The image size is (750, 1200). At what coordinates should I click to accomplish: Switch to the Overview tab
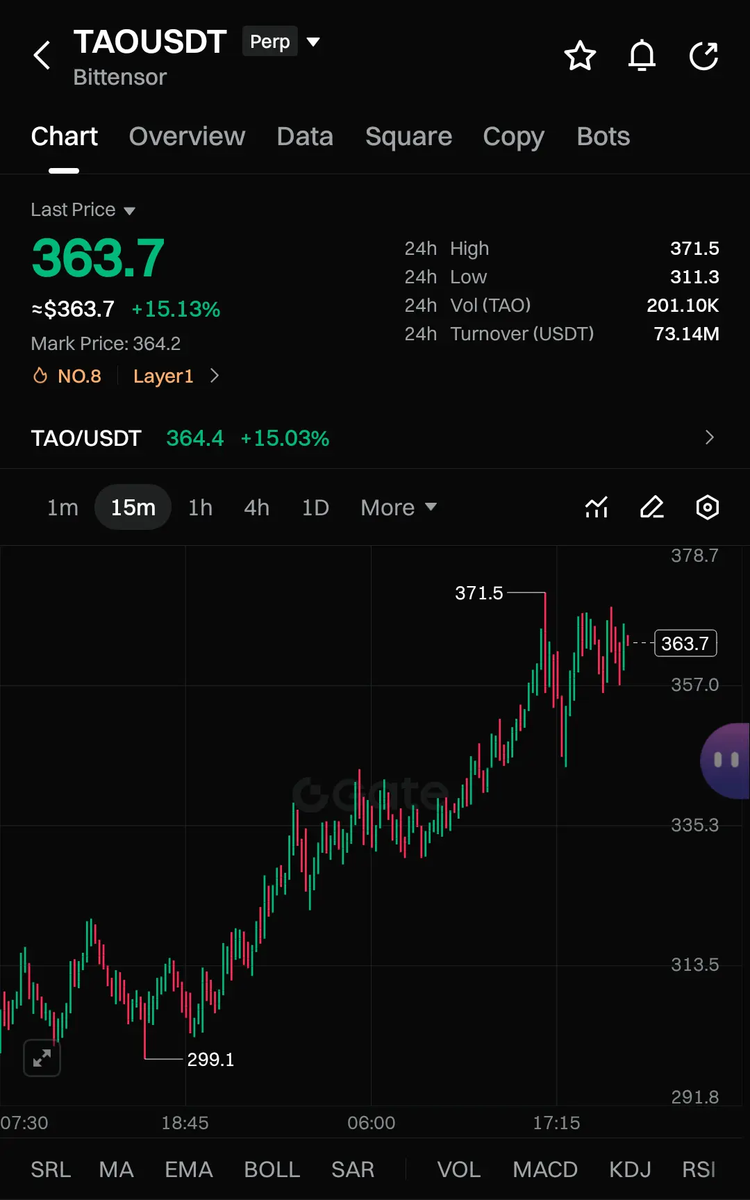point(187,137)
